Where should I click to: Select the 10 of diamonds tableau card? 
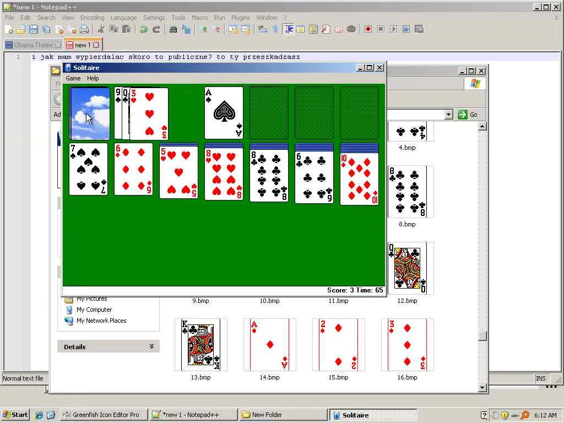tap(359, 179)
